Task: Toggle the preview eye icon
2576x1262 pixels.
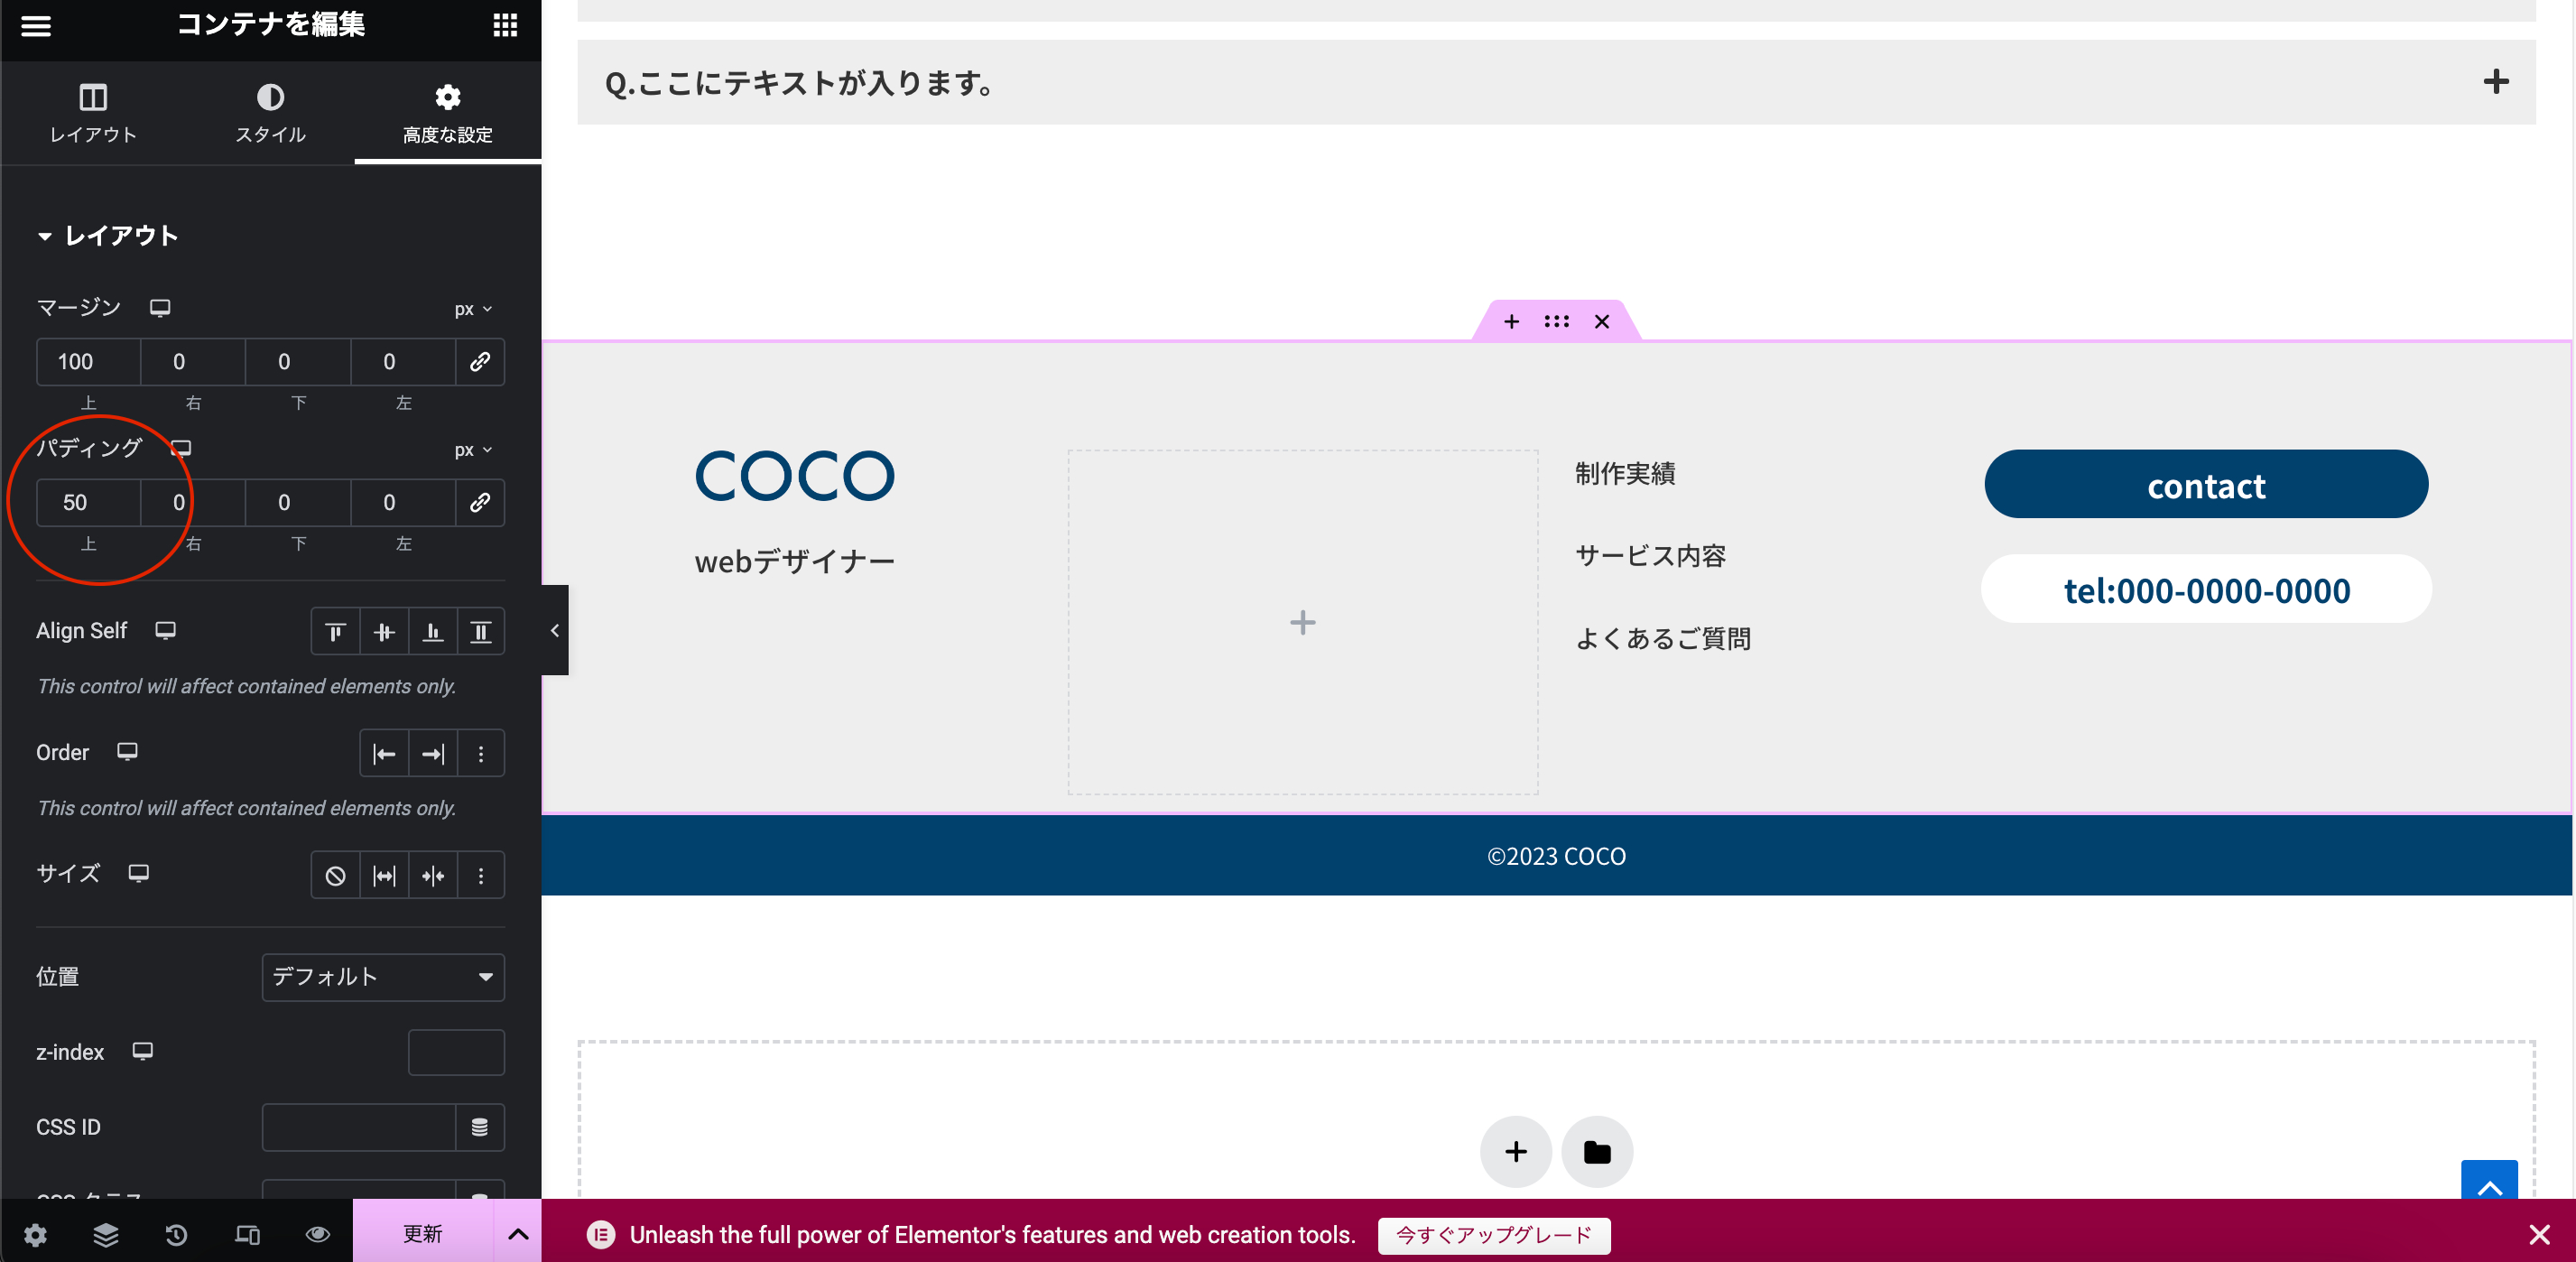Action: (x=317, y=1234)
